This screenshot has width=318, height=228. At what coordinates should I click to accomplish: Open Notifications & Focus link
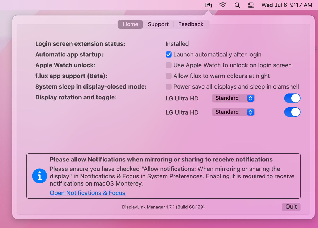coord(87,193)
